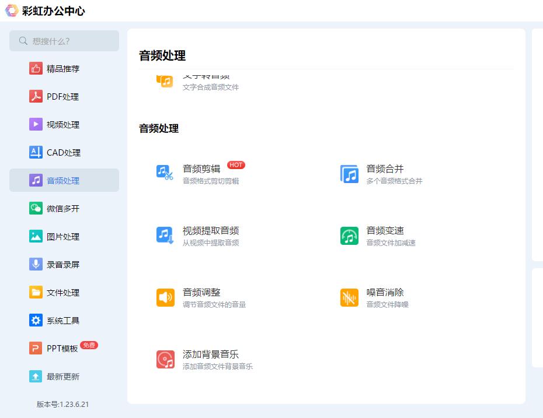Open PDF处理 from the sidebar icon
Image resolution: width=543 pixels, height=418 pixels.
click(x=35, y=96)
